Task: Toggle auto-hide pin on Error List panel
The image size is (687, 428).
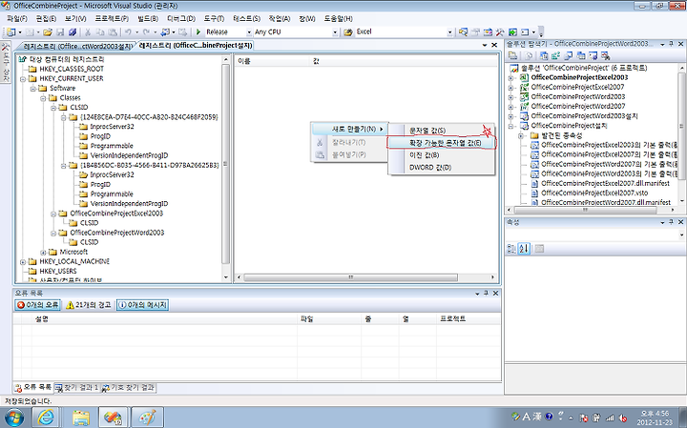Action: coord(486,294)
